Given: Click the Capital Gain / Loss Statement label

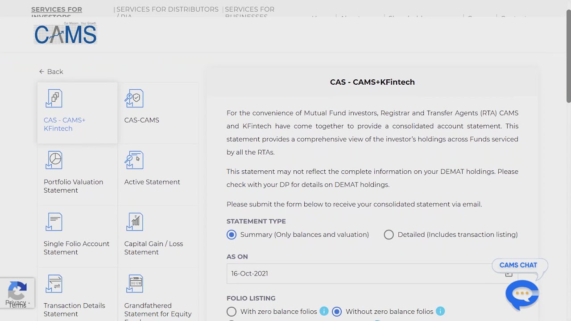Looking at the screenshot, I should (153, 248).
